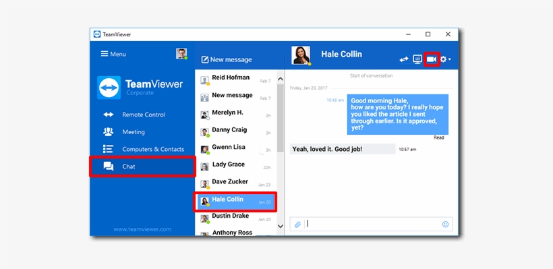Maximize the TeamViewer window
The height and width of the screenshot is (269, 553).
[x=428, y=34]
